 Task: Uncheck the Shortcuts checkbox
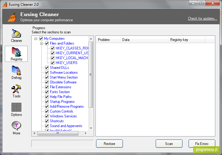(x=47, y=121)
